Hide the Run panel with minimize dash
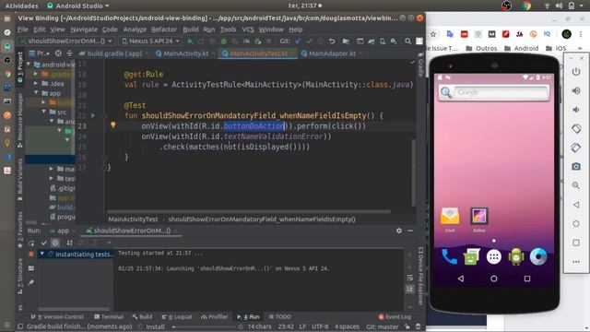 pyautogui.click(x=410, y=231)
